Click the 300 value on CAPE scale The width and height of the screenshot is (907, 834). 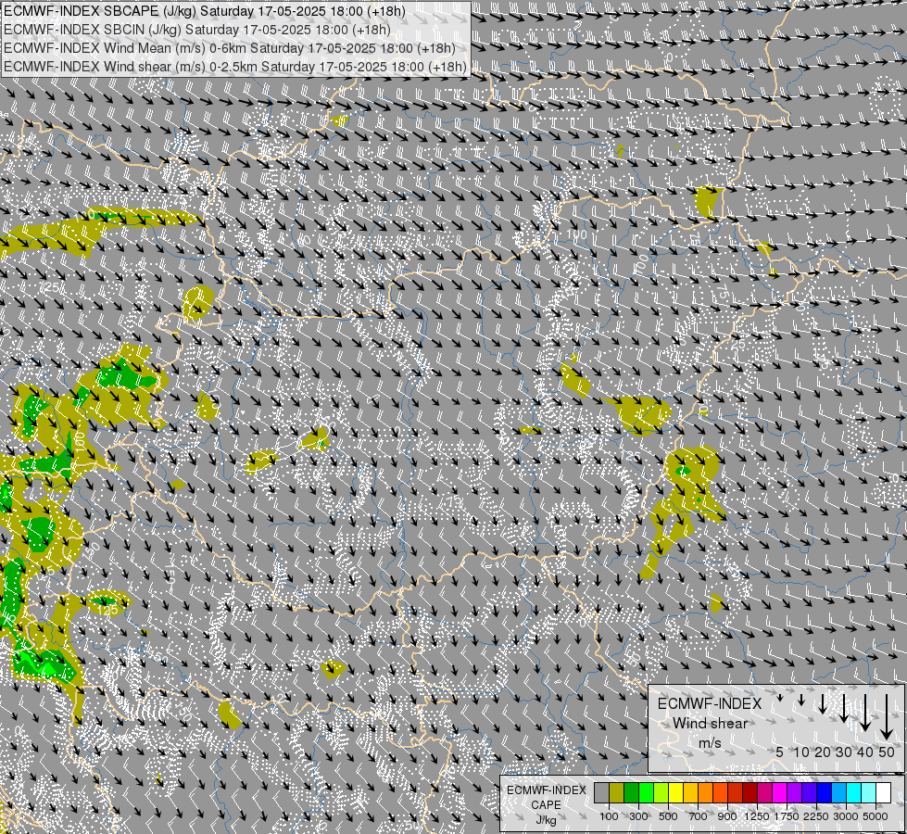coord(638,816)
